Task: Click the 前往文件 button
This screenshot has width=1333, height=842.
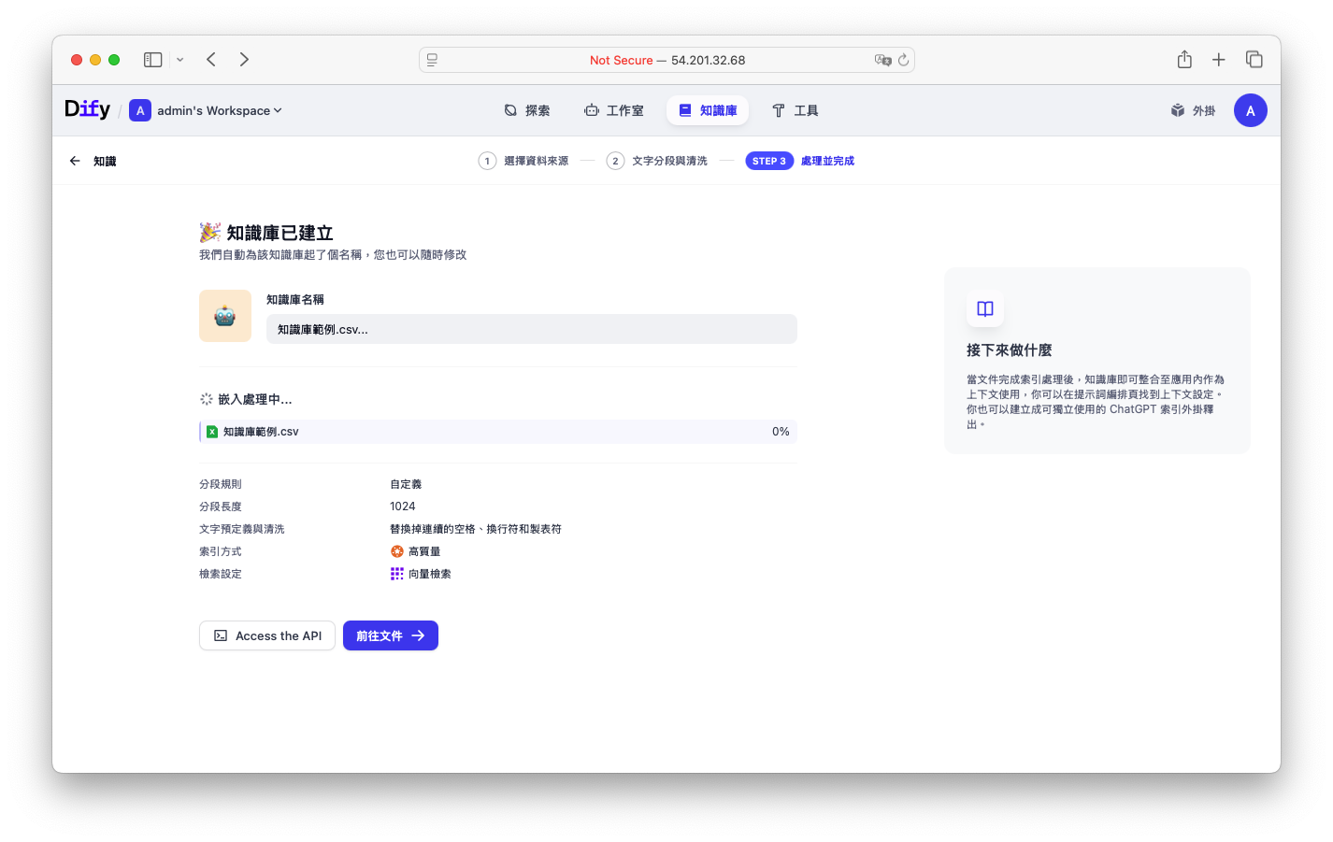Action: (391, 635)
